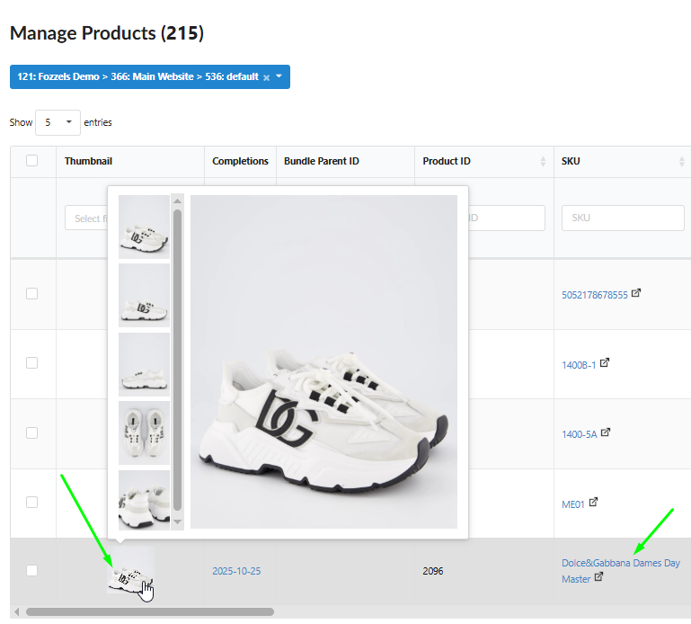Click the SKU filter input field
Image resolution: width=691 pixels, height=624 pixels.
click(623, 218)
